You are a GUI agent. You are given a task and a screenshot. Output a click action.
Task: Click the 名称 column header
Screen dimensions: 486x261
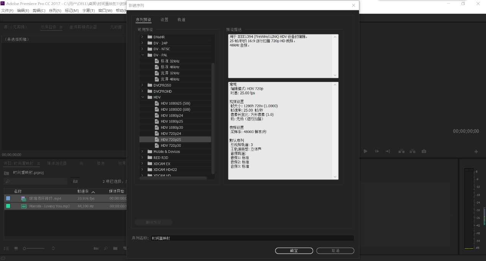tap(18, 191)
